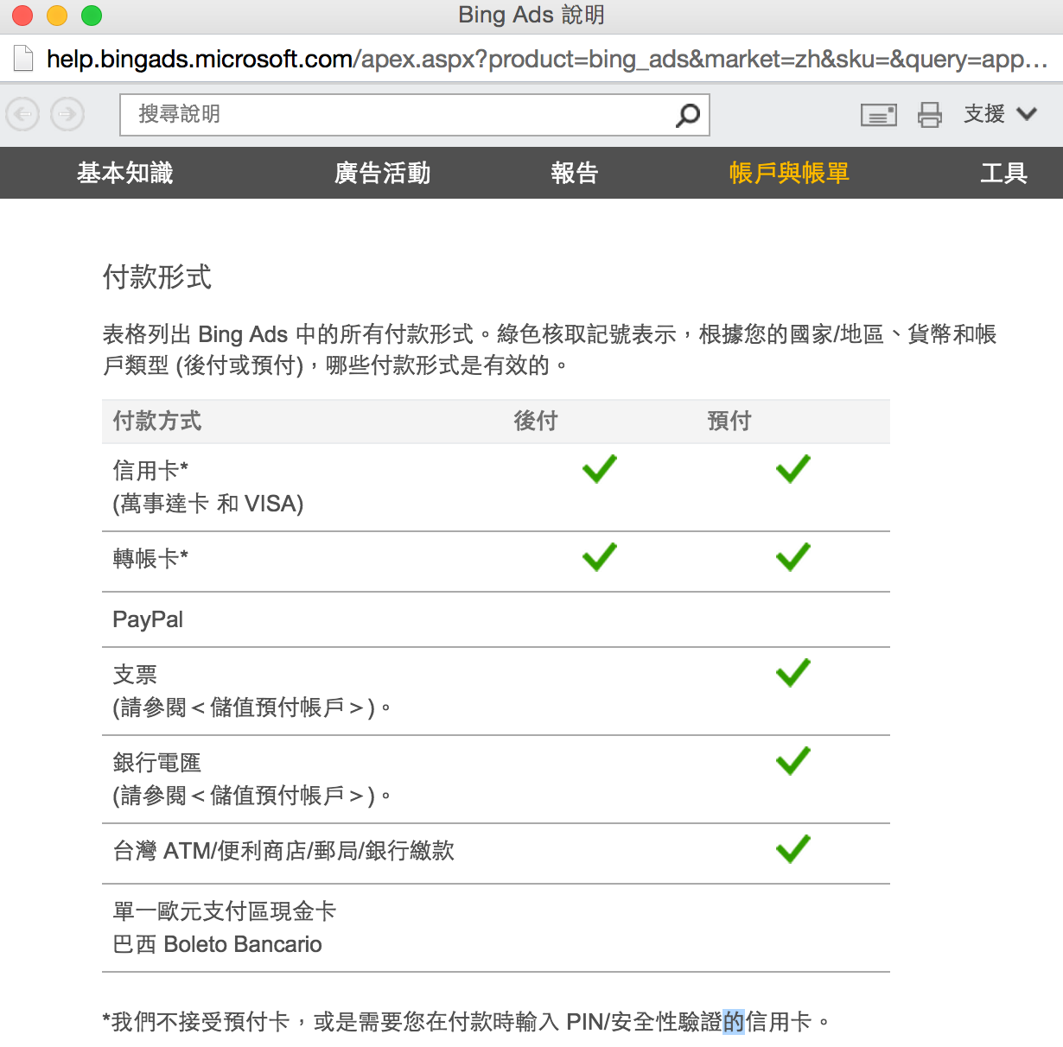Image resolution: width=1063 pixels, height=1047 pixels.
Task: Click 預付 checkmark for 轉帳卡
Action: click(793, 557)
